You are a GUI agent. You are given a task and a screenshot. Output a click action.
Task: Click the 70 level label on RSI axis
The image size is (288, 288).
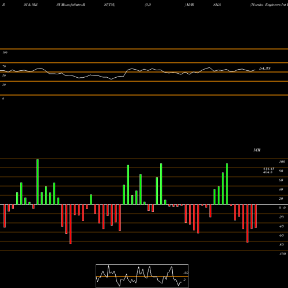[4, 66]
